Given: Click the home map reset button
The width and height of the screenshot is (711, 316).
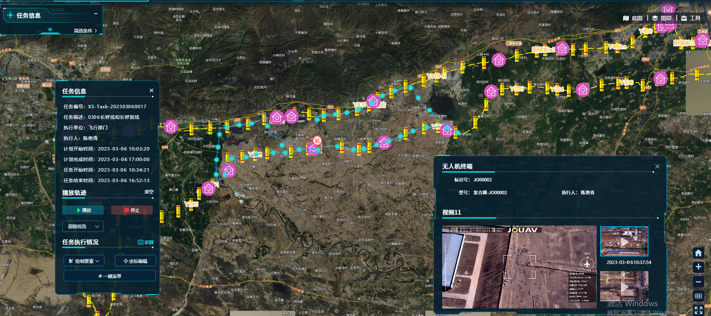Looking at the screenshot, I should 698,253.
